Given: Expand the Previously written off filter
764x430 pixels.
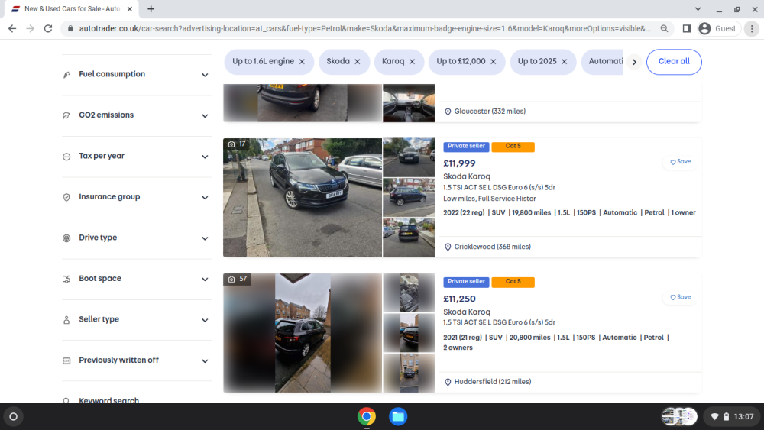Looking at the screenshot, I should point(136,360).
